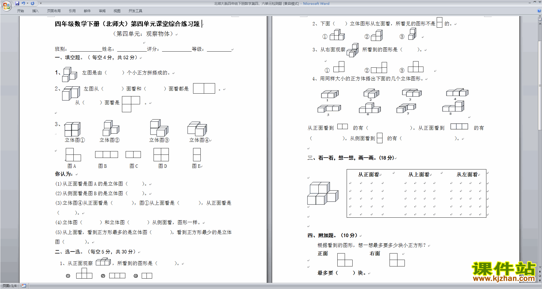The image size is (542, 289).
Task: Click the vertical scrollbar down arrow
Action: point(540,267)
